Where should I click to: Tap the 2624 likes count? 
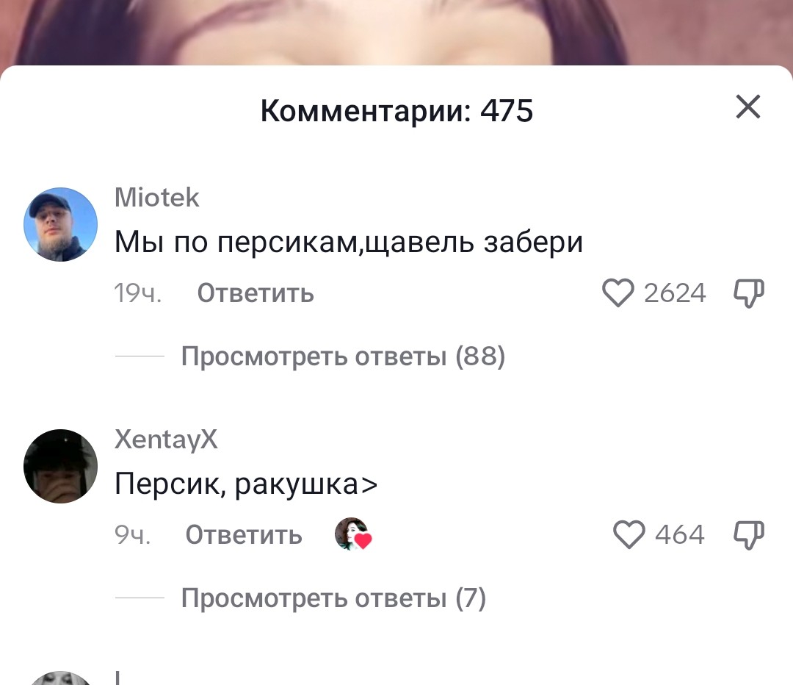pyautogui.click(x=675, y=293)
